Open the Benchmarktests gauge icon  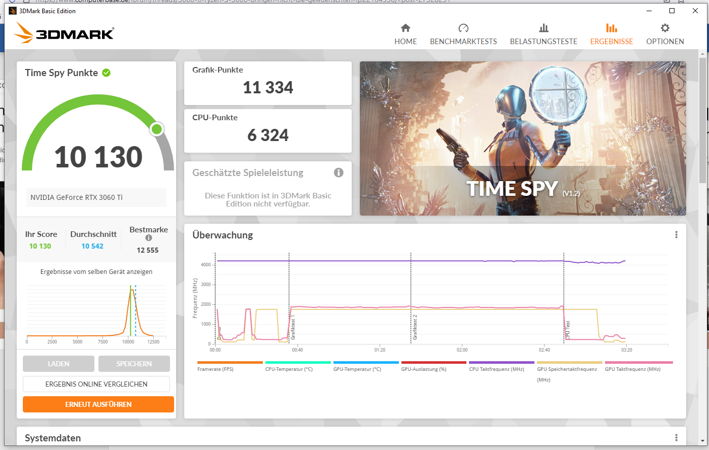tap(463, 28)
